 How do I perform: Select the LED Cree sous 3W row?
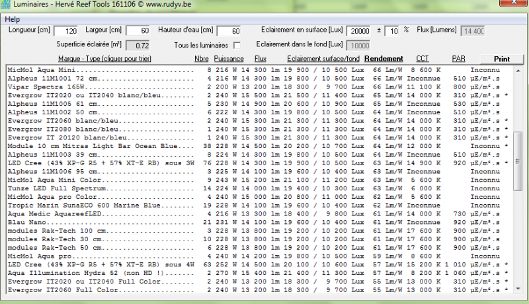[259, 163]
